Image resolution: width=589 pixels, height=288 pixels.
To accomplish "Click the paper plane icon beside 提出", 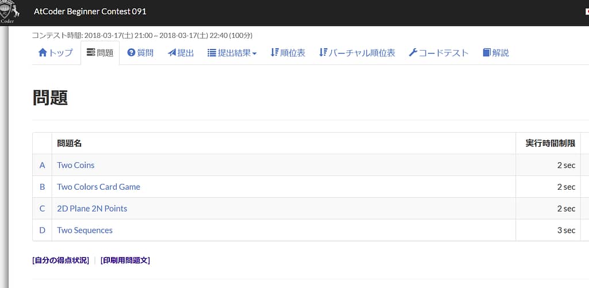I will pos(171,52).
